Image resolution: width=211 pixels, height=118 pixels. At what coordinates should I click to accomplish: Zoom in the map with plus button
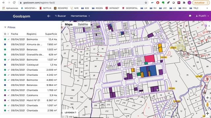[207, 113]
